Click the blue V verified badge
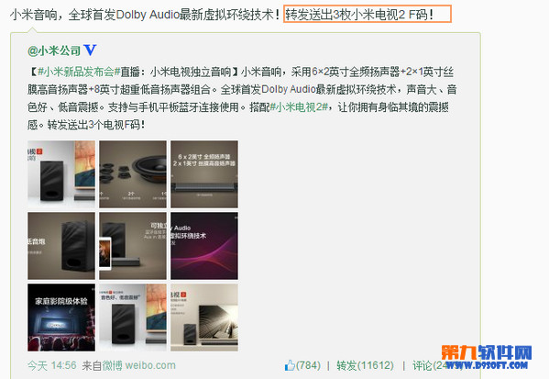This screenshot has height=379, width=549. click(x=90, y=50)
